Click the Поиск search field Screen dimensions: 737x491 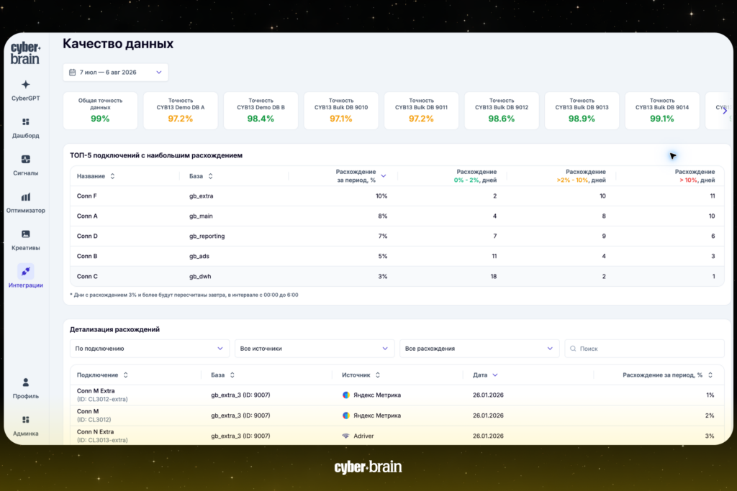(x=644, y=349)
